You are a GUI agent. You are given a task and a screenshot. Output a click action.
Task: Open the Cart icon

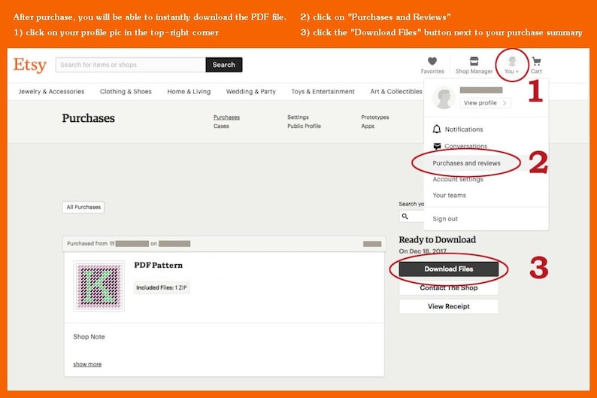coord(536,62)
